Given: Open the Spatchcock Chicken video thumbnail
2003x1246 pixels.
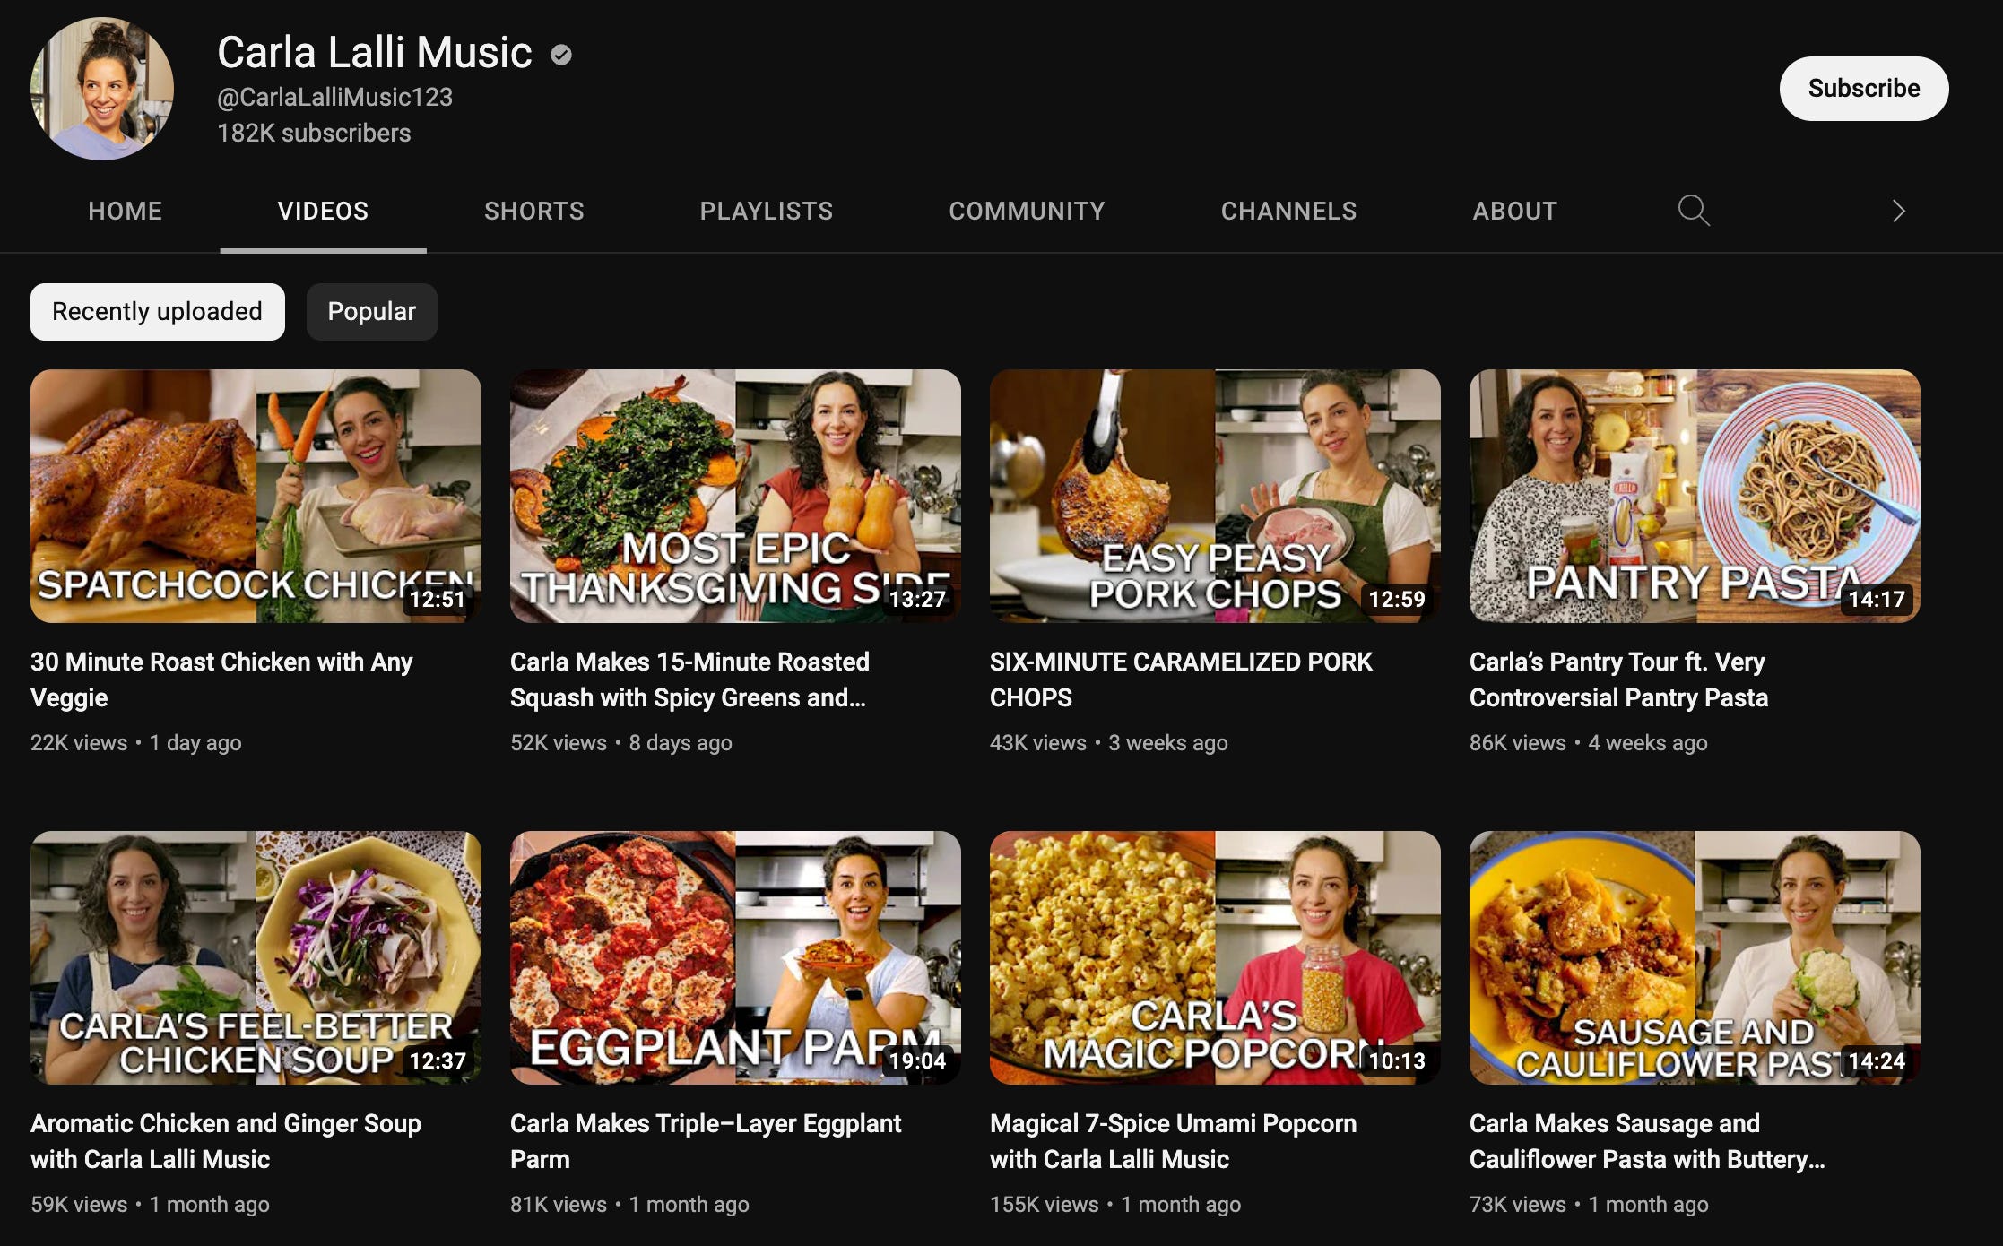Looking at the screenshot, I should coord(256,496).
